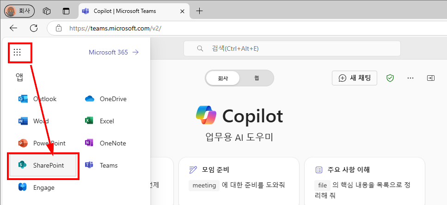Go to Microsoft 365 link

113,52
